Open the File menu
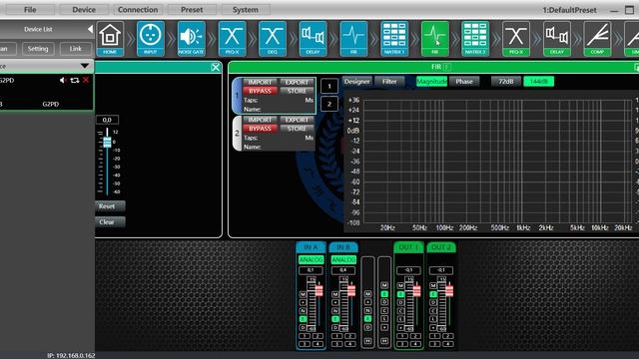Image resolution: width=639 pixels, height=359 pixels. (x=30, y=9)
